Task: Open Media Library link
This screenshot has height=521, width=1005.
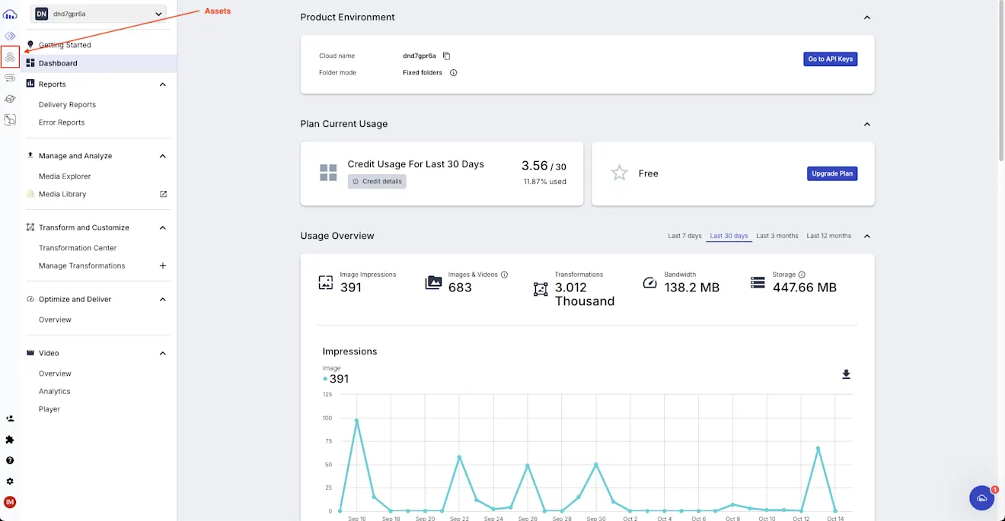Action: pos(62,194)
